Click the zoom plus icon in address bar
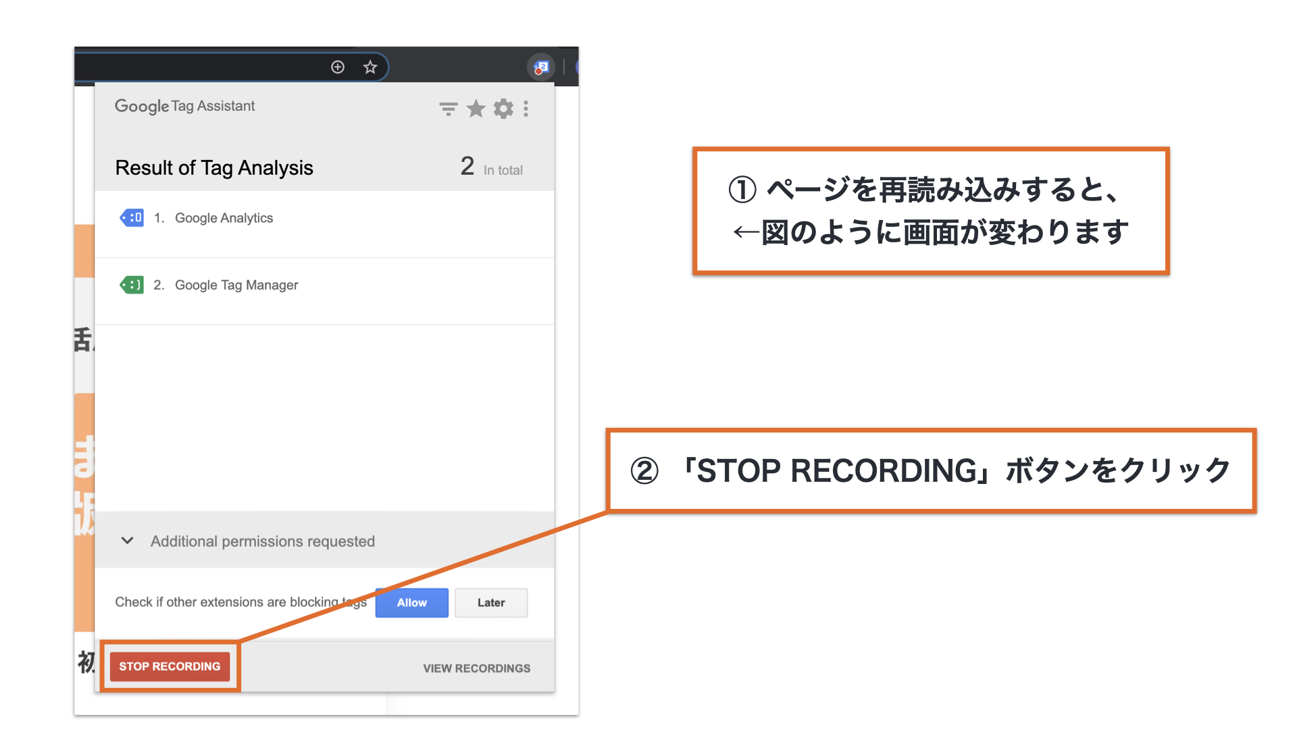The width and height of the screenshot is (1297, 729). [x=338, y=67]
